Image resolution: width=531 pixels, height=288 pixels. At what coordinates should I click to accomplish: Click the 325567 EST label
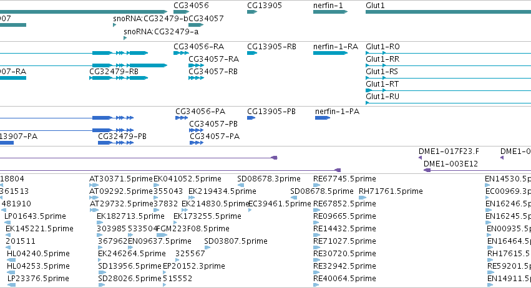190,254
